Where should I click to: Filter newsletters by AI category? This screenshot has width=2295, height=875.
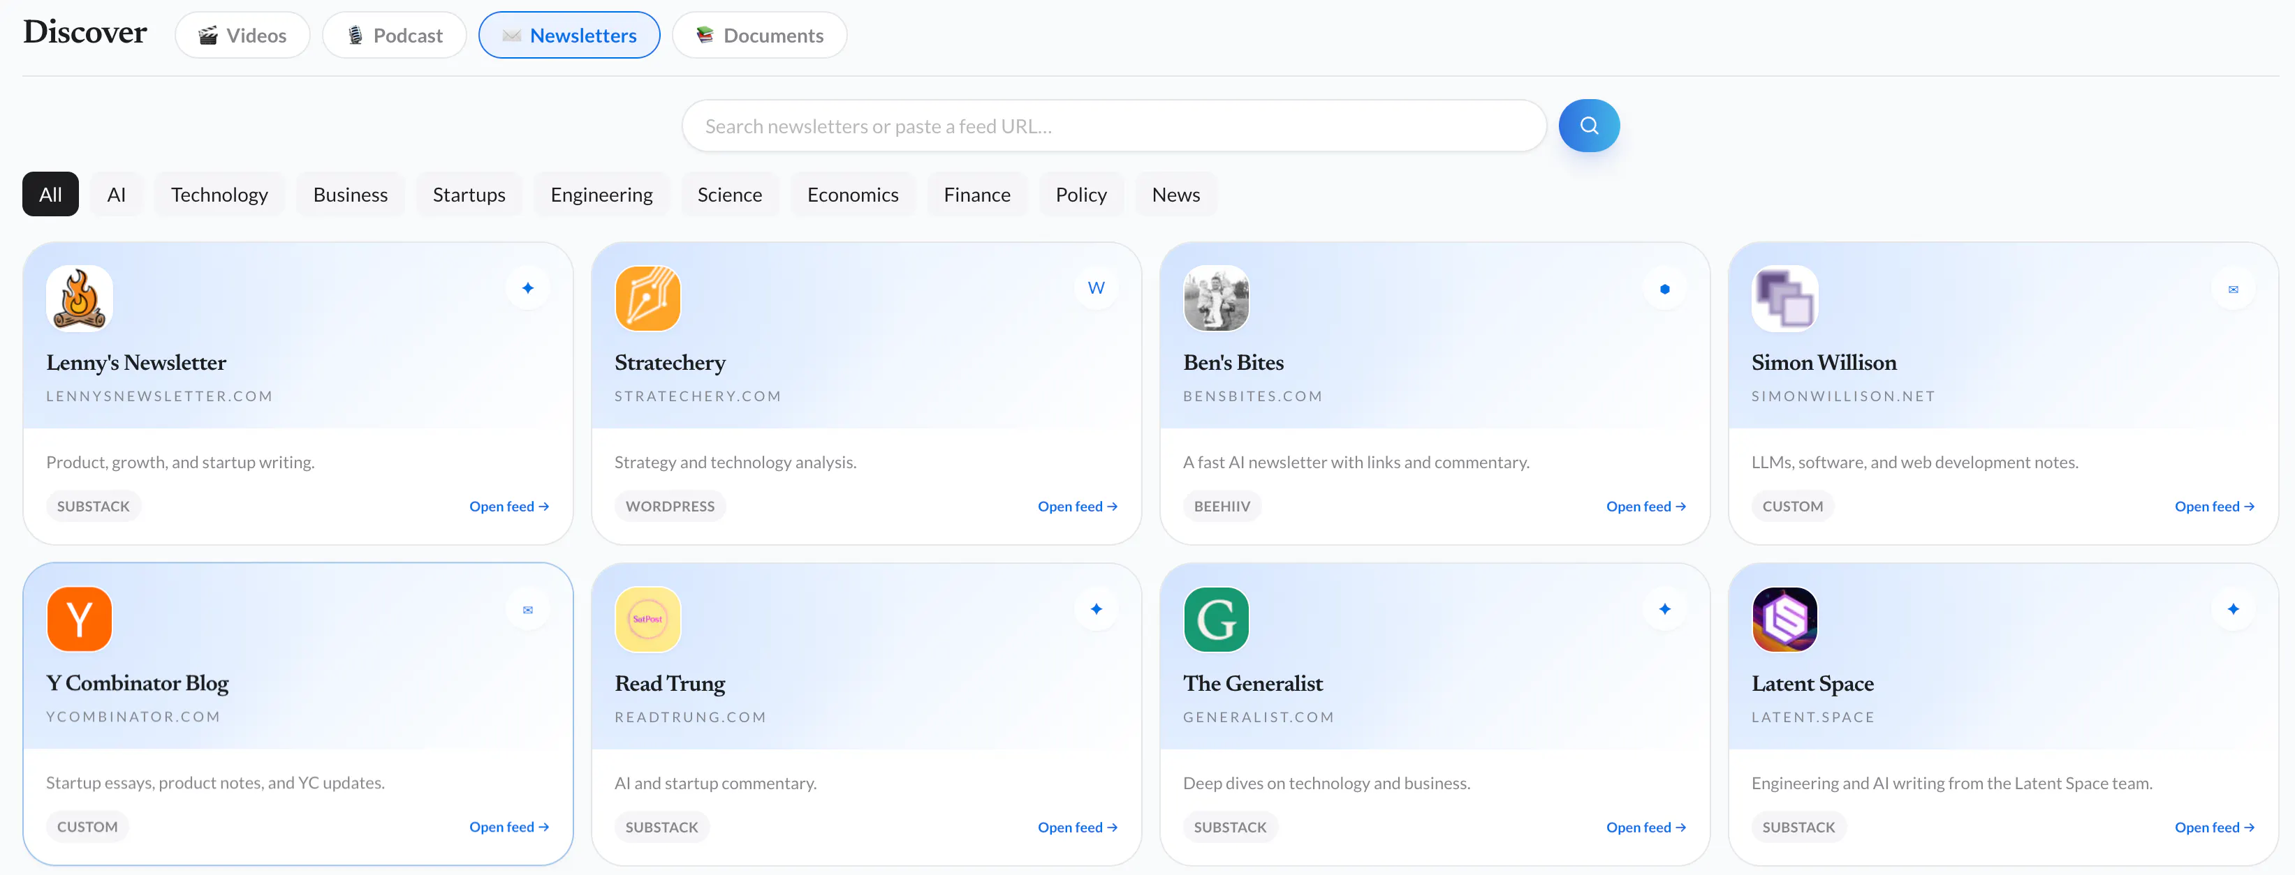pos(116,194)
